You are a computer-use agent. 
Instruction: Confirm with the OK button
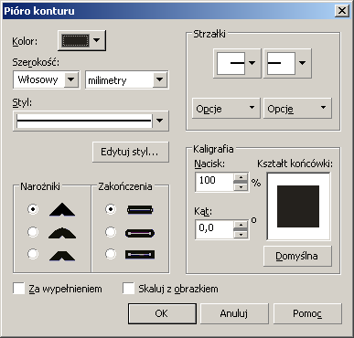pos(162,313)
